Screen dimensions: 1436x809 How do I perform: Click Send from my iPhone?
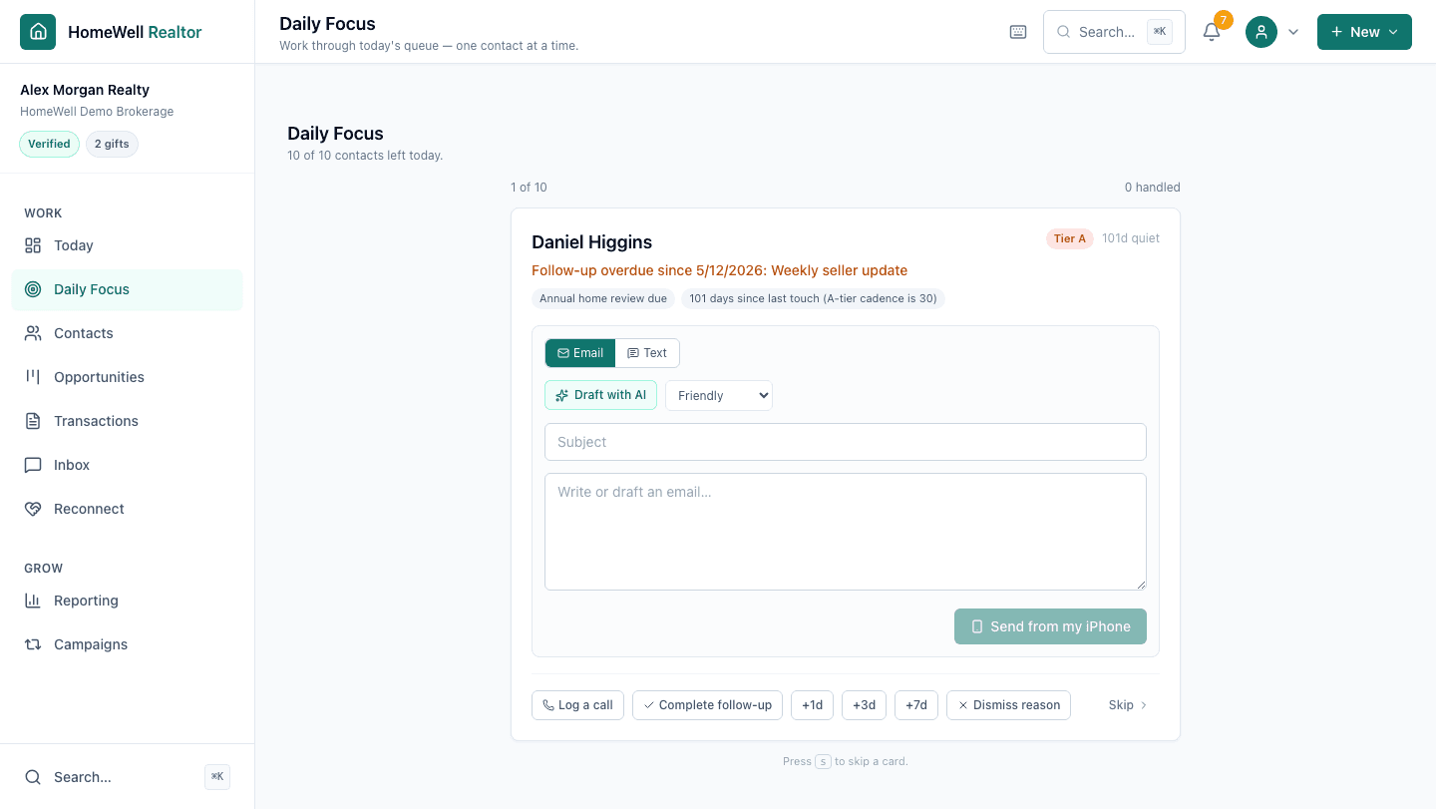(1050, 626)
